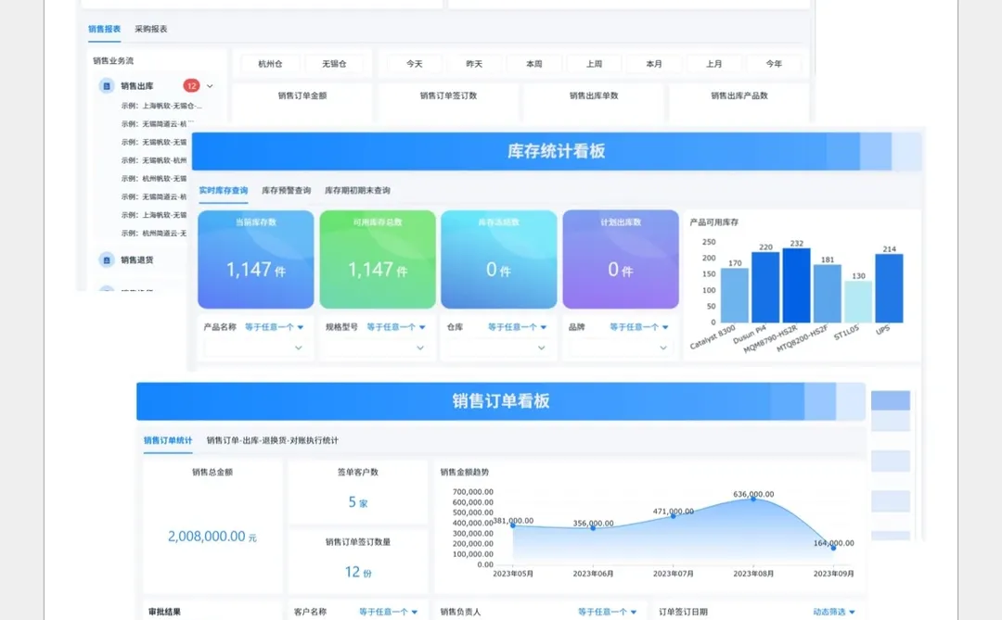Viewport: 1002px width, 620px height.
Task: Open the 动态筛选 dropdown
Action: pyautogui.click(x=829, y=611)
